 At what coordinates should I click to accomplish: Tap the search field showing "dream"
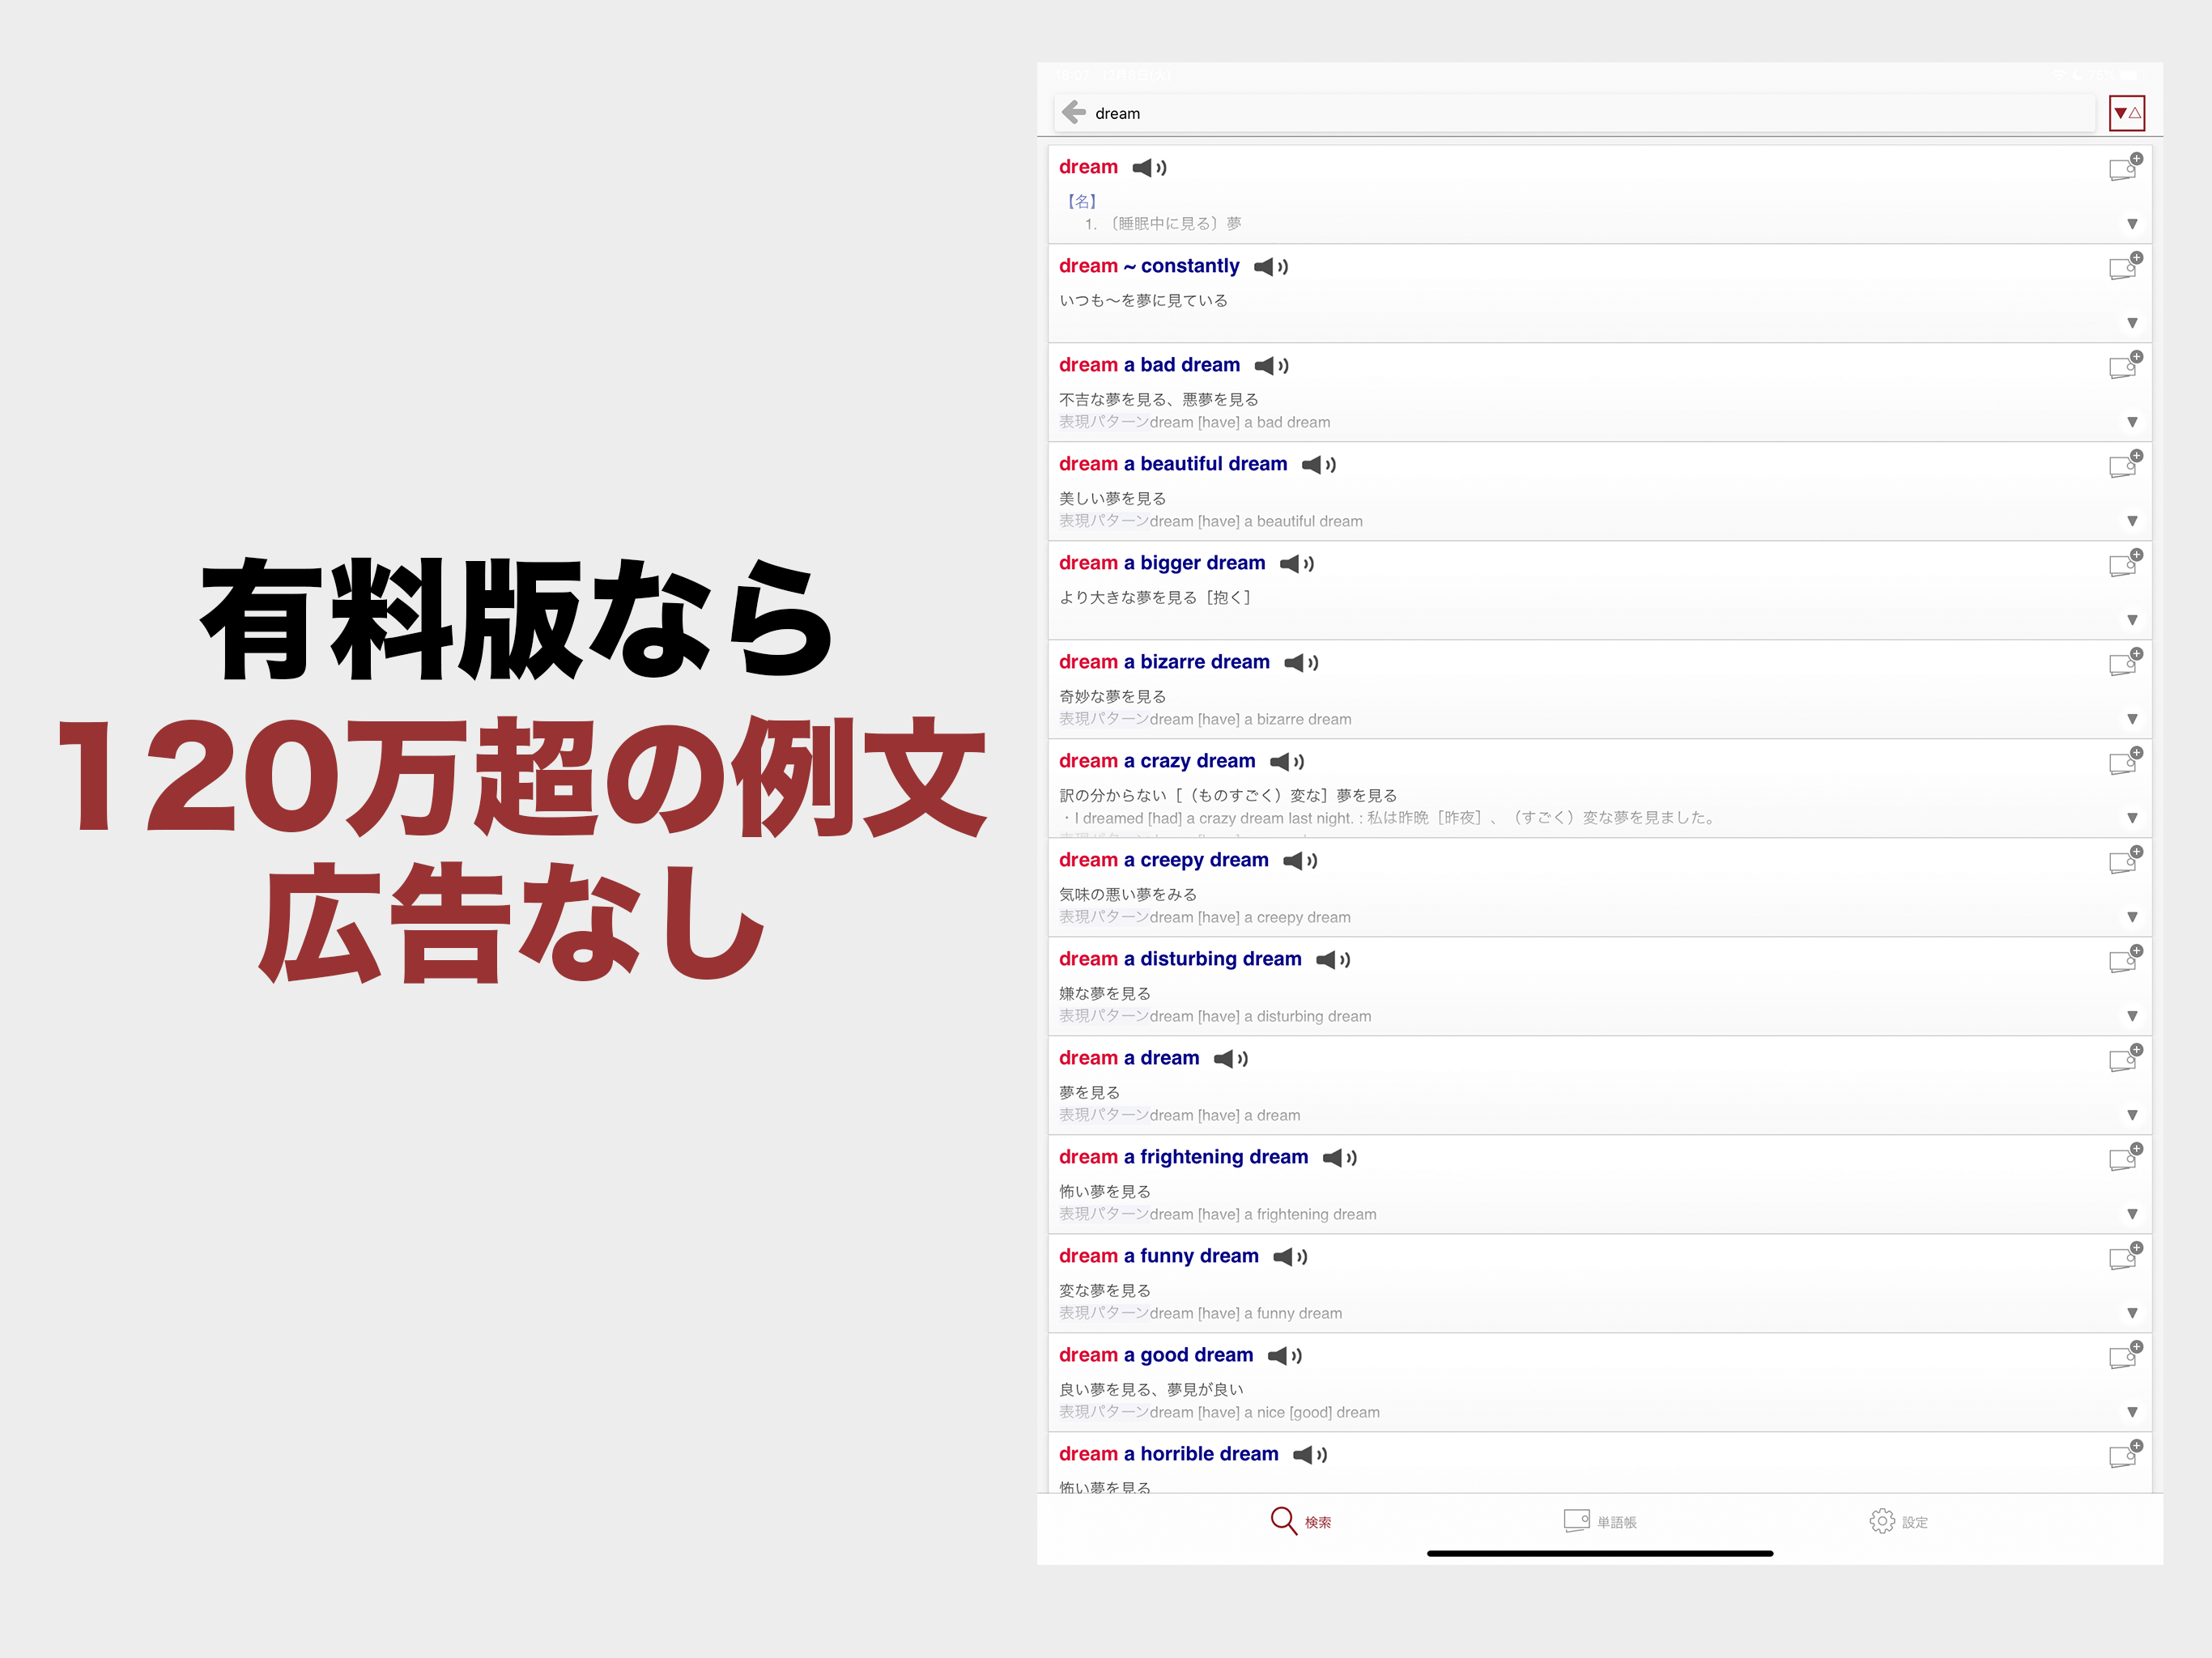point(1500,112)
